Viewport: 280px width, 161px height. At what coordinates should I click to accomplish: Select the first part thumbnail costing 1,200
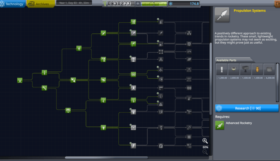(222, 69)
